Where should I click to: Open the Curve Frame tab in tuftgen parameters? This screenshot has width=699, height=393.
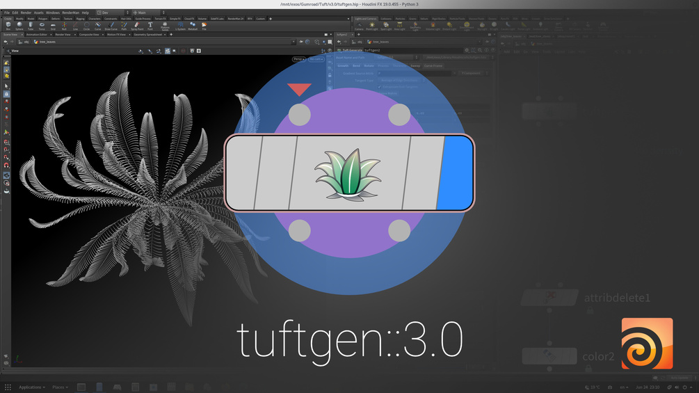(433, 66)
